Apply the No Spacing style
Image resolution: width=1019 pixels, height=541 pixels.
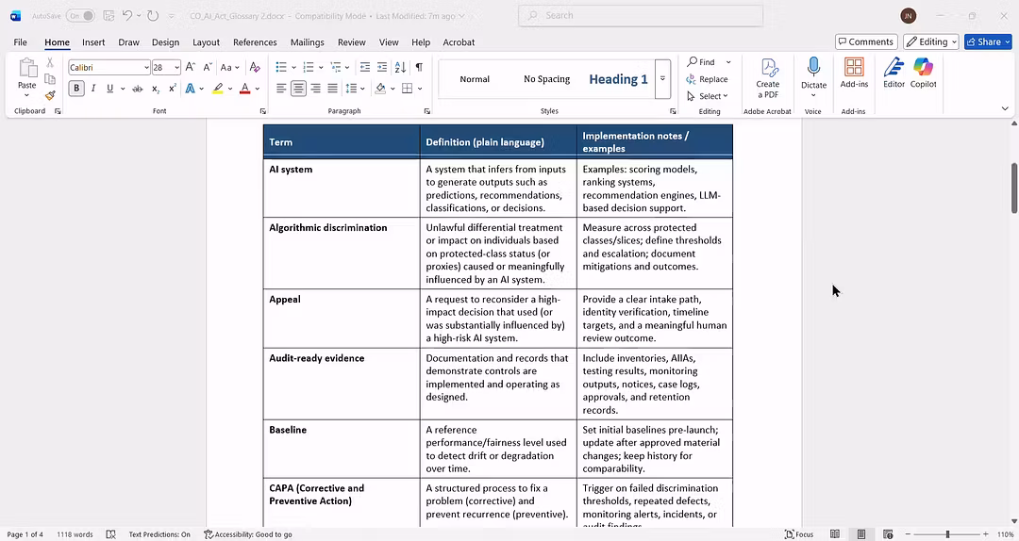click(x=546, y=79)
